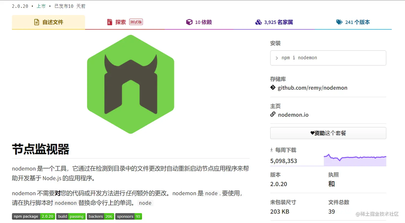Click the weekly downloads sparkline chart
This screenshot has width=405, height=223.
click(x=355, y=160)
